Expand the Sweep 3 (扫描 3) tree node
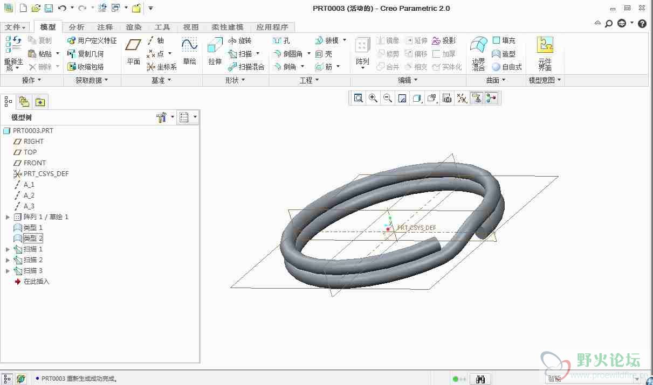This screenshot has width=653, height=385. 8,271
